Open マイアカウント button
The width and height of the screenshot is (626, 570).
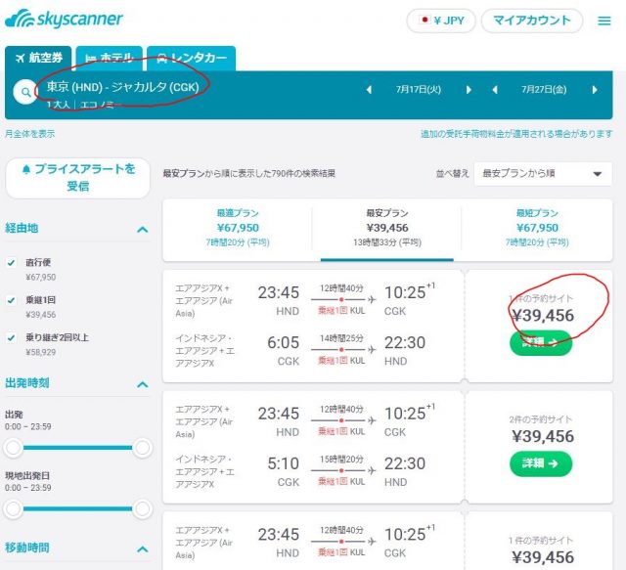tap(532, 21)
